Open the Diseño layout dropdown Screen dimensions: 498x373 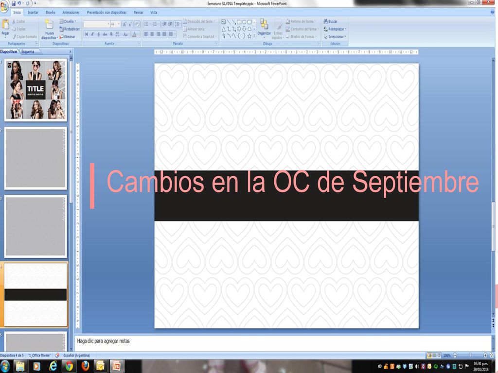[68, 21]
